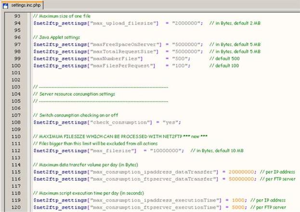
Task: Click the "500" maxNumberFiles value
Action: [x=181, y=59]
